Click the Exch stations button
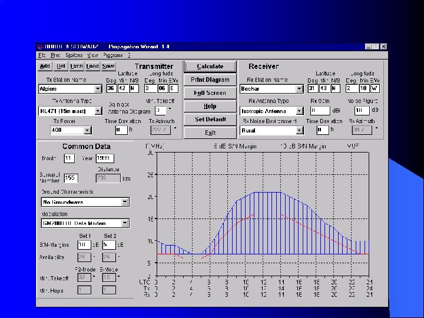The width and height of the screenshot is (424, 318). (77, 66)
